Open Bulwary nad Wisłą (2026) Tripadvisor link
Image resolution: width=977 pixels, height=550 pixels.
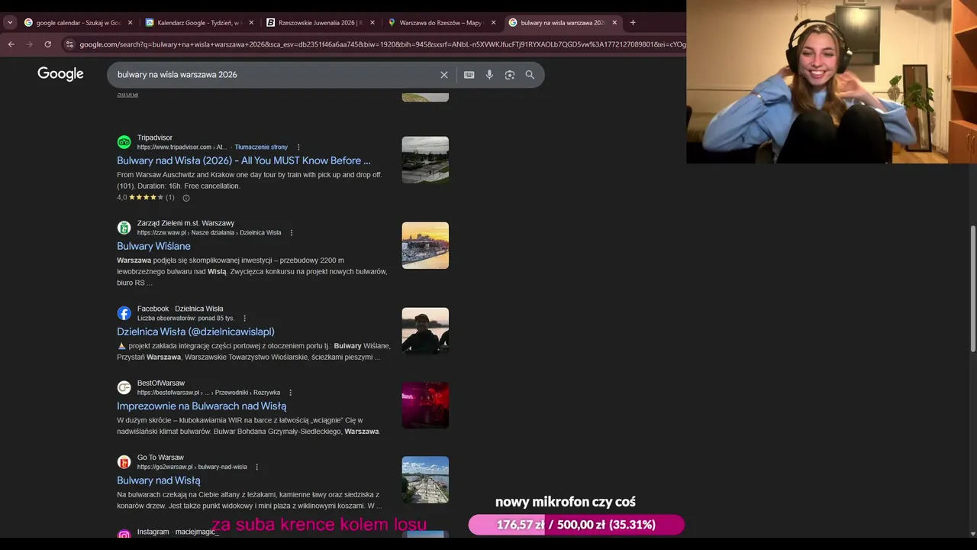pyautogui.click(x=243, y=160)
